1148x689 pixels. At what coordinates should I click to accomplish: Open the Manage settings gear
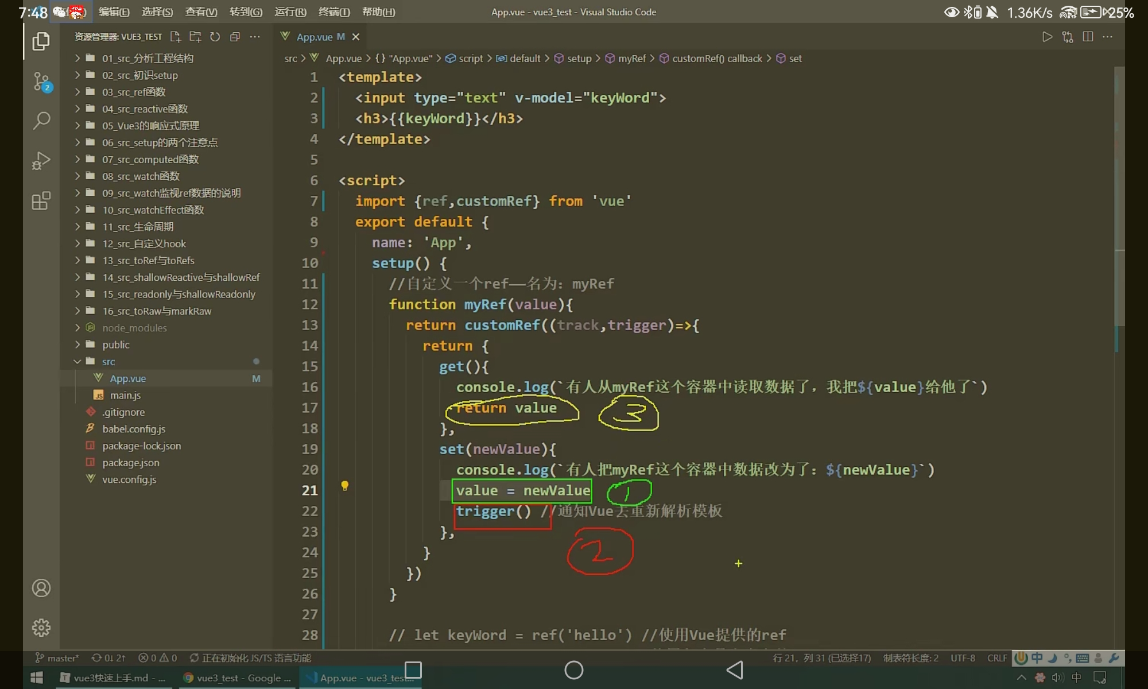point(41,628)
